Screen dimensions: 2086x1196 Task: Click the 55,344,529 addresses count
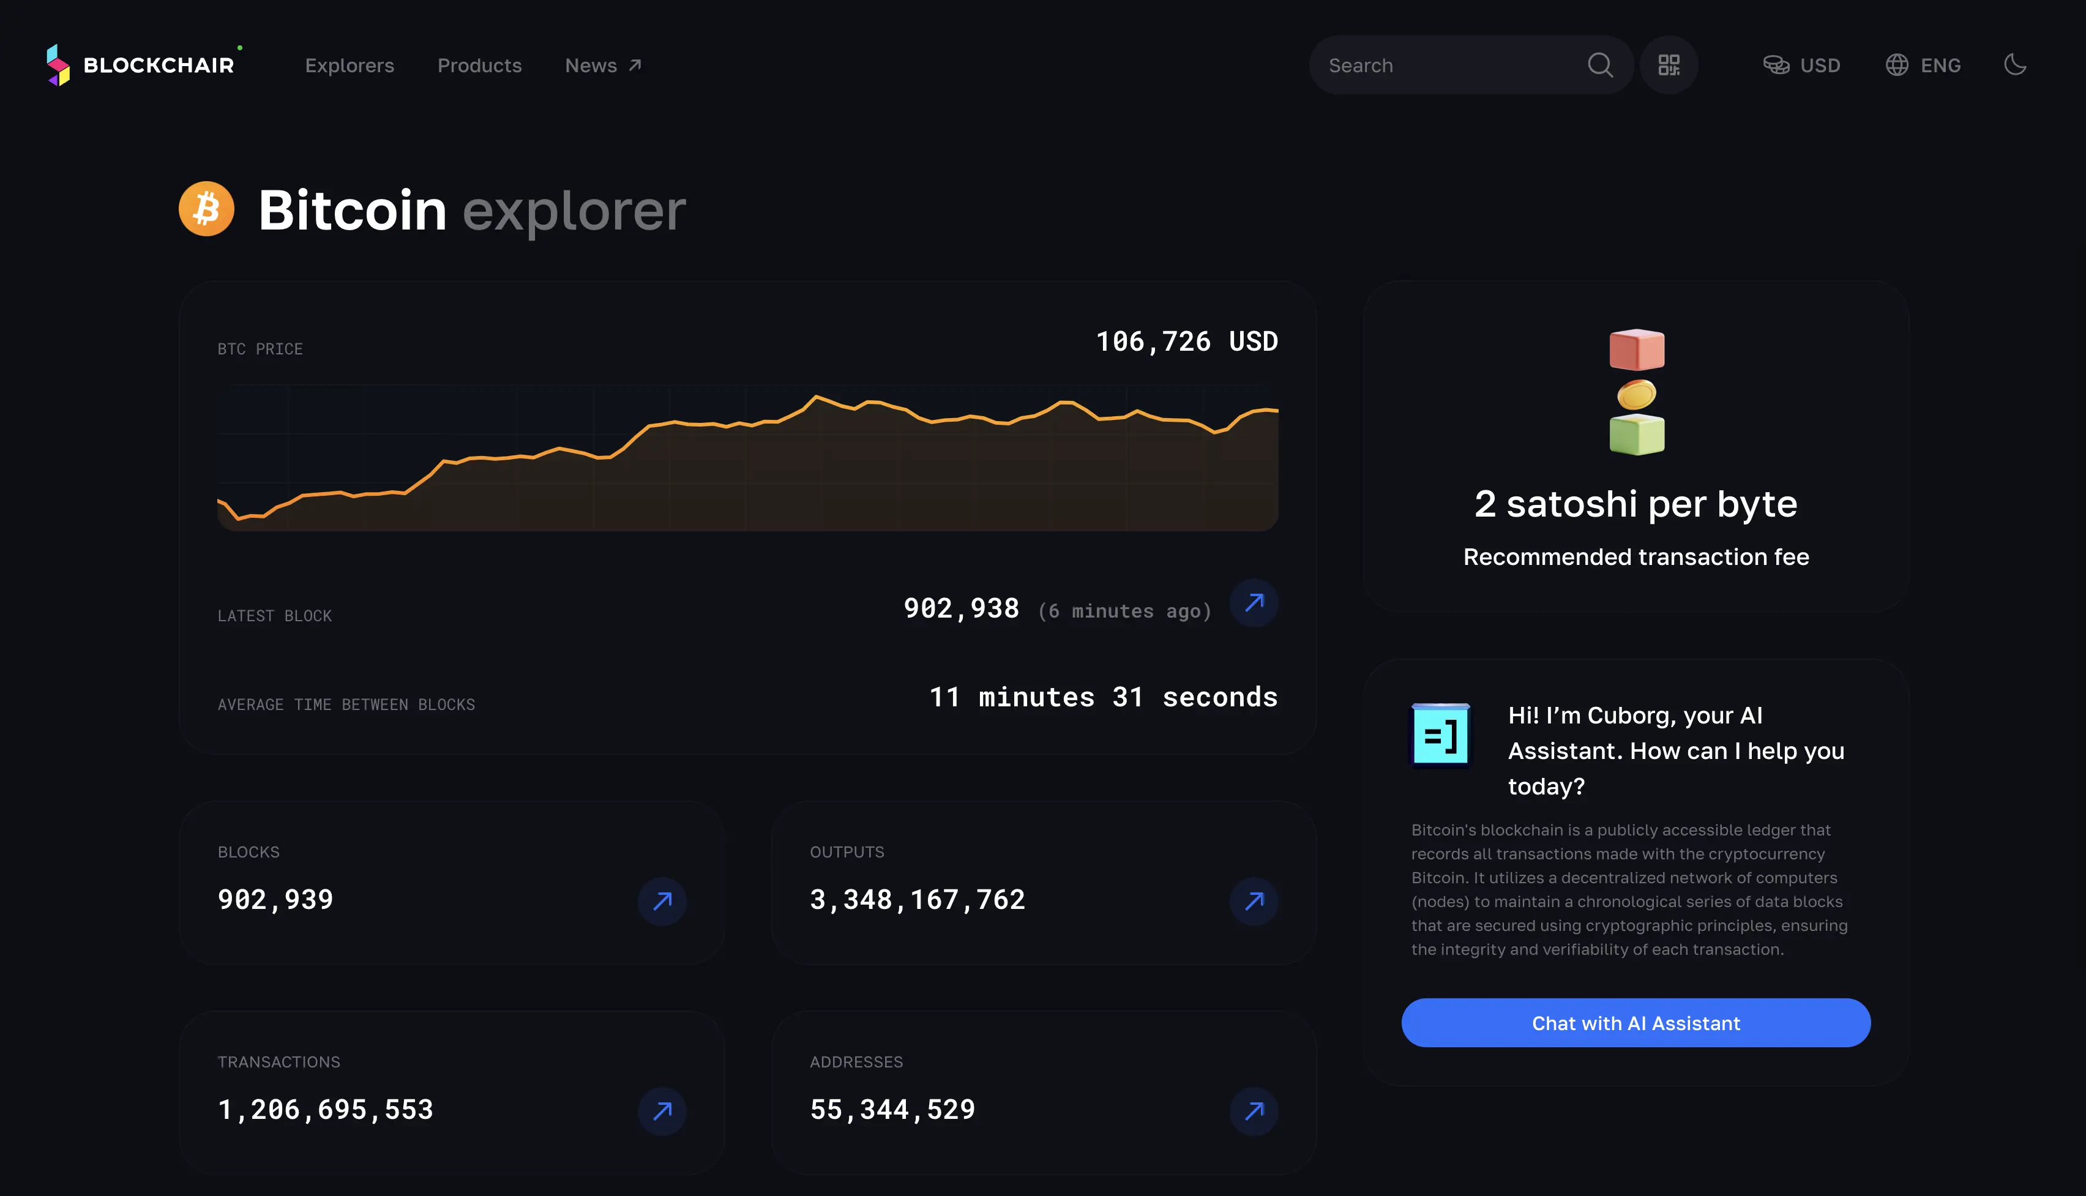(892, 1110)
